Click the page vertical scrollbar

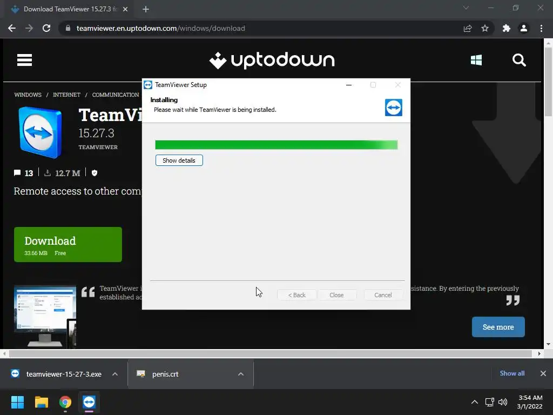[x=548, y=81]
